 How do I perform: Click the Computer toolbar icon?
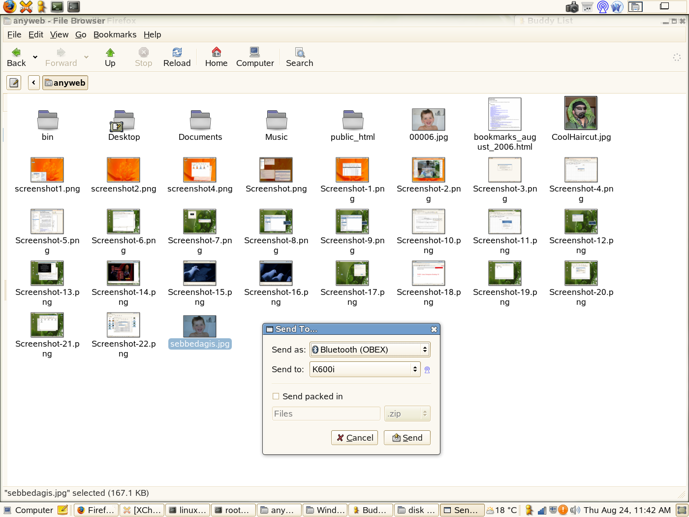pos(254,51)
